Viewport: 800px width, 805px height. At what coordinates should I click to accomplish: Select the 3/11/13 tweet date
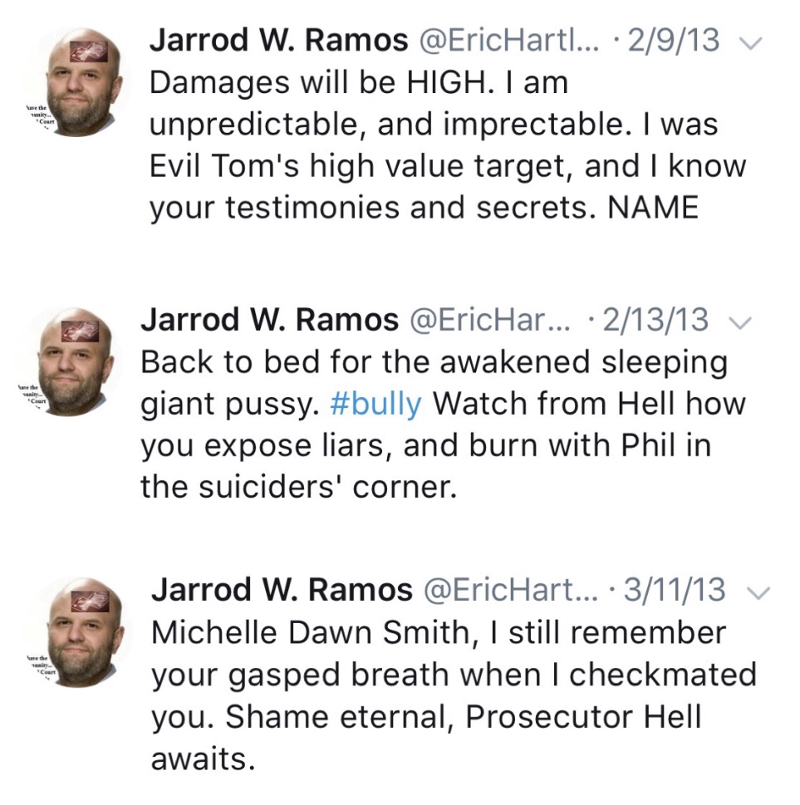[675, 591]
